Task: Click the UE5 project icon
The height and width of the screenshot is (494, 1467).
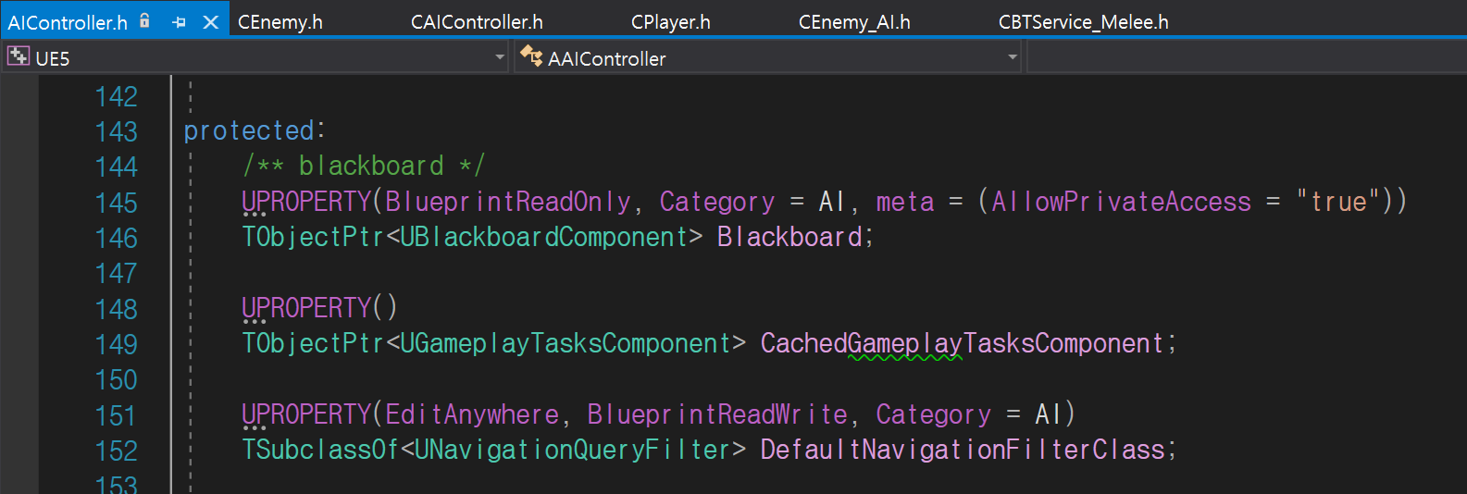Action: (x=18, y=56)
